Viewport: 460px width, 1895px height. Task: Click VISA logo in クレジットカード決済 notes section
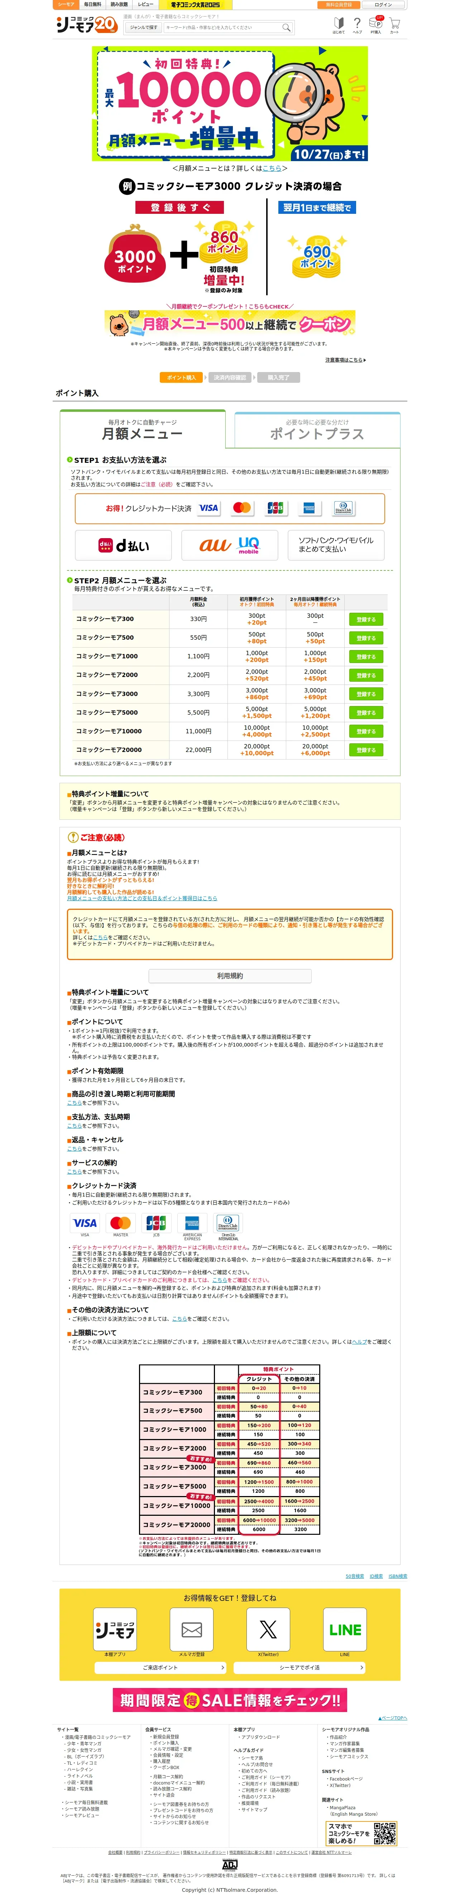pos(85,1223)
